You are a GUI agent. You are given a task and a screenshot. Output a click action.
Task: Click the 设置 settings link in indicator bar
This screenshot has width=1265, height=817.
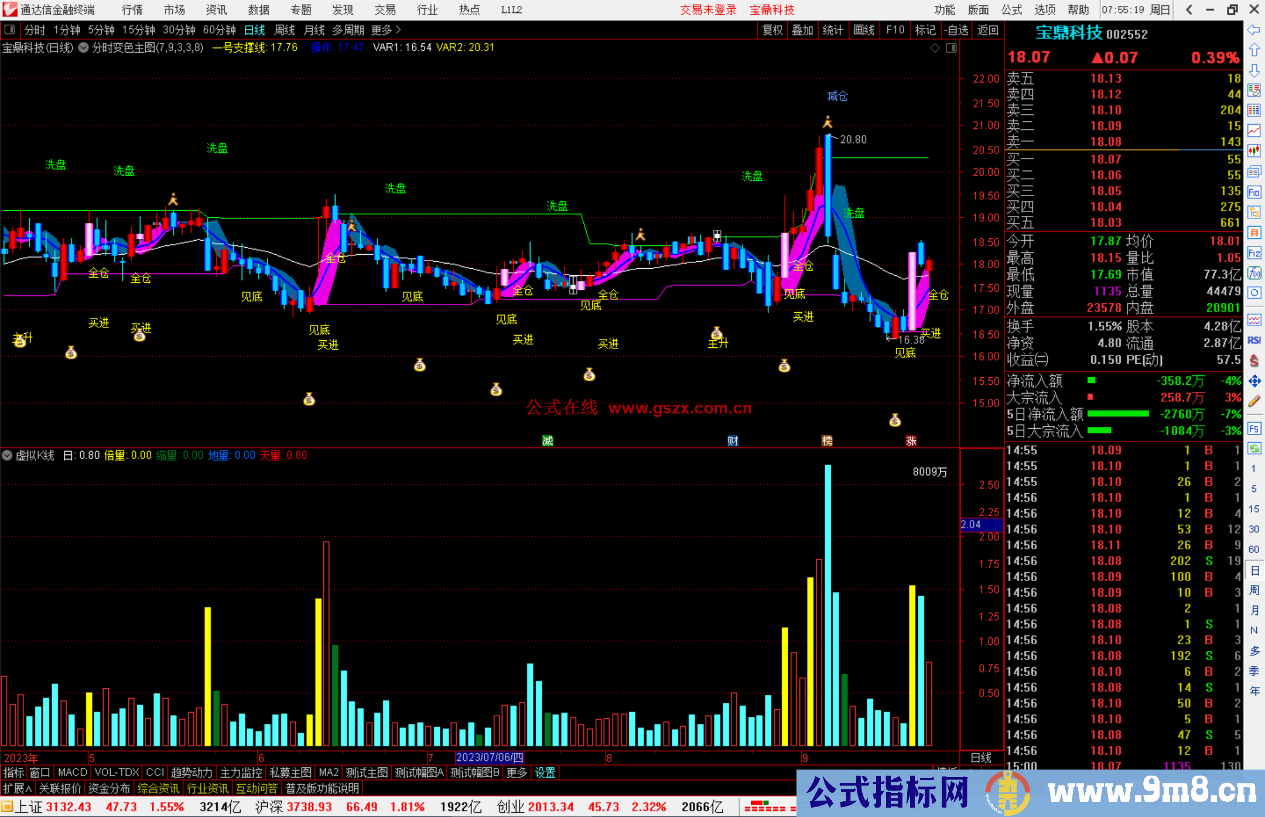coord(545,773)
